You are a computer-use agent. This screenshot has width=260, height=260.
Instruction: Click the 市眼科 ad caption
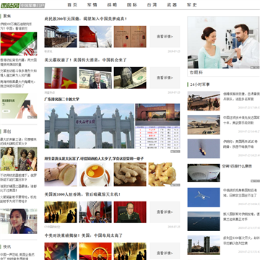click(x=196, y=72)
